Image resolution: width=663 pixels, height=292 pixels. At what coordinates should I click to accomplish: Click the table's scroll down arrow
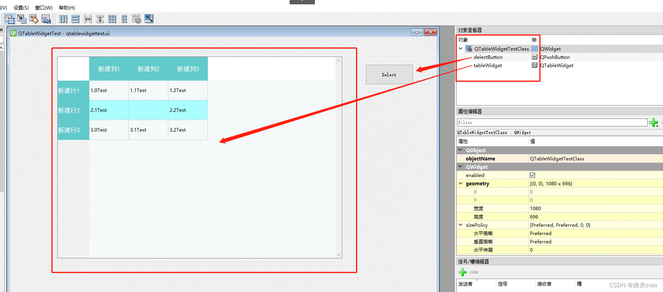[x=339, y=255]
